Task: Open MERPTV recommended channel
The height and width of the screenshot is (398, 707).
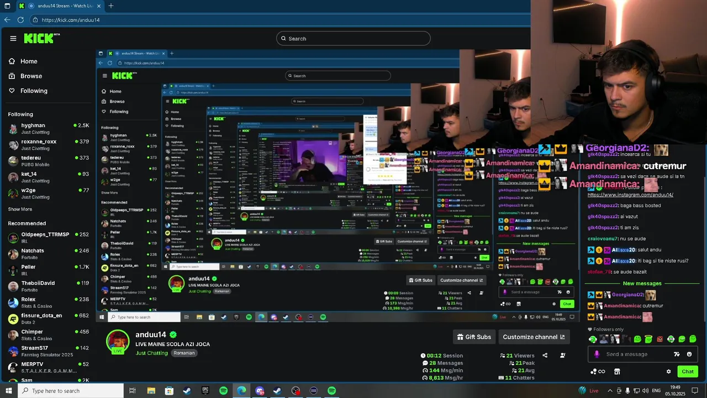Action: 49,367
